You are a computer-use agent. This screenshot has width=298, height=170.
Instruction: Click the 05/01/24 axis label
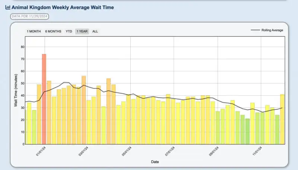click(126, 151)
